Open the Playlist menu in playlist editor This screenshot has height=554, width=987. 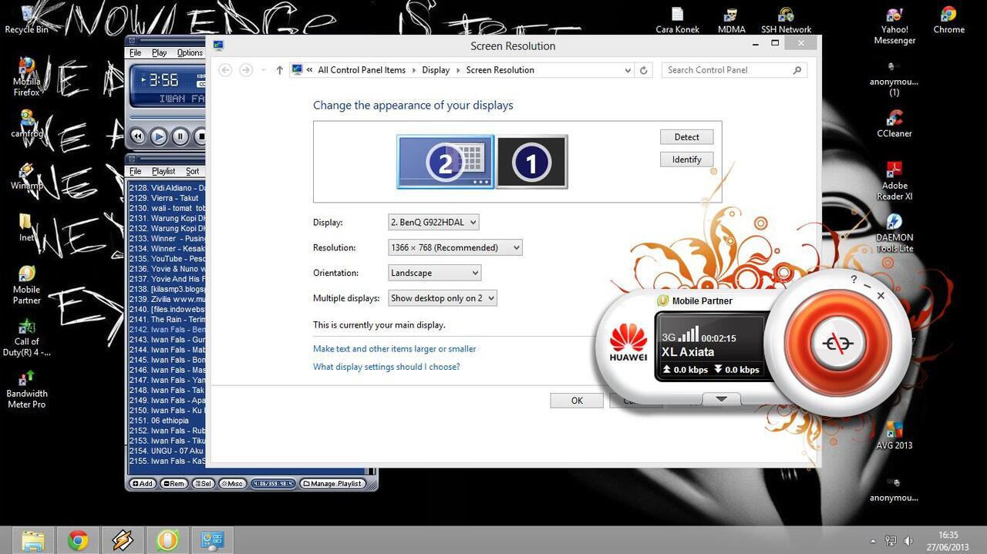pos(163,171)
